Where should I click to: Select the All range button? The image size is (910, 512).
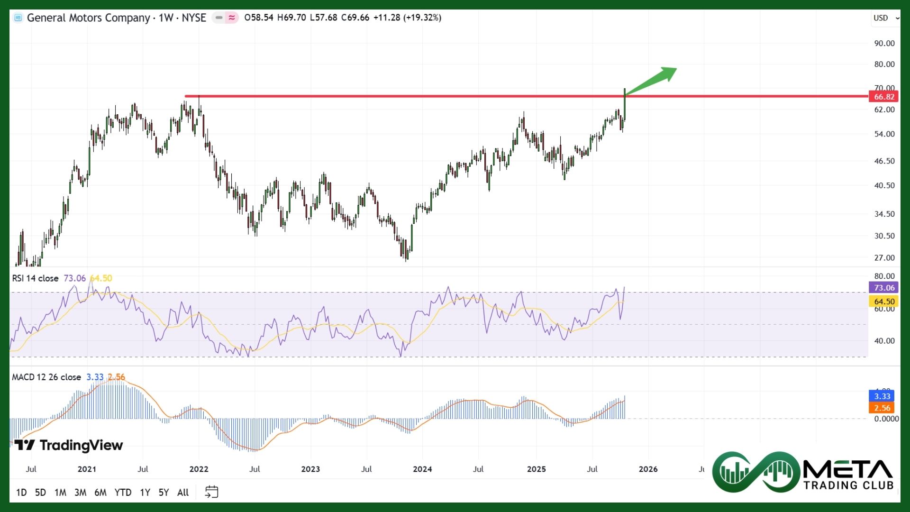tap(183, 493)
